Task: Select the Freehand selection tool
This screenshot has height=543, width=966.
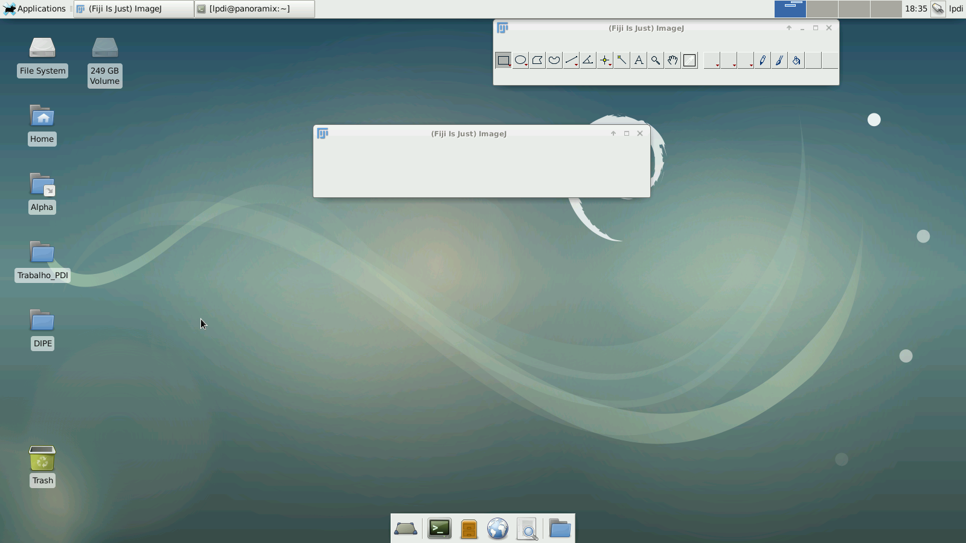Action: point(554,60)
